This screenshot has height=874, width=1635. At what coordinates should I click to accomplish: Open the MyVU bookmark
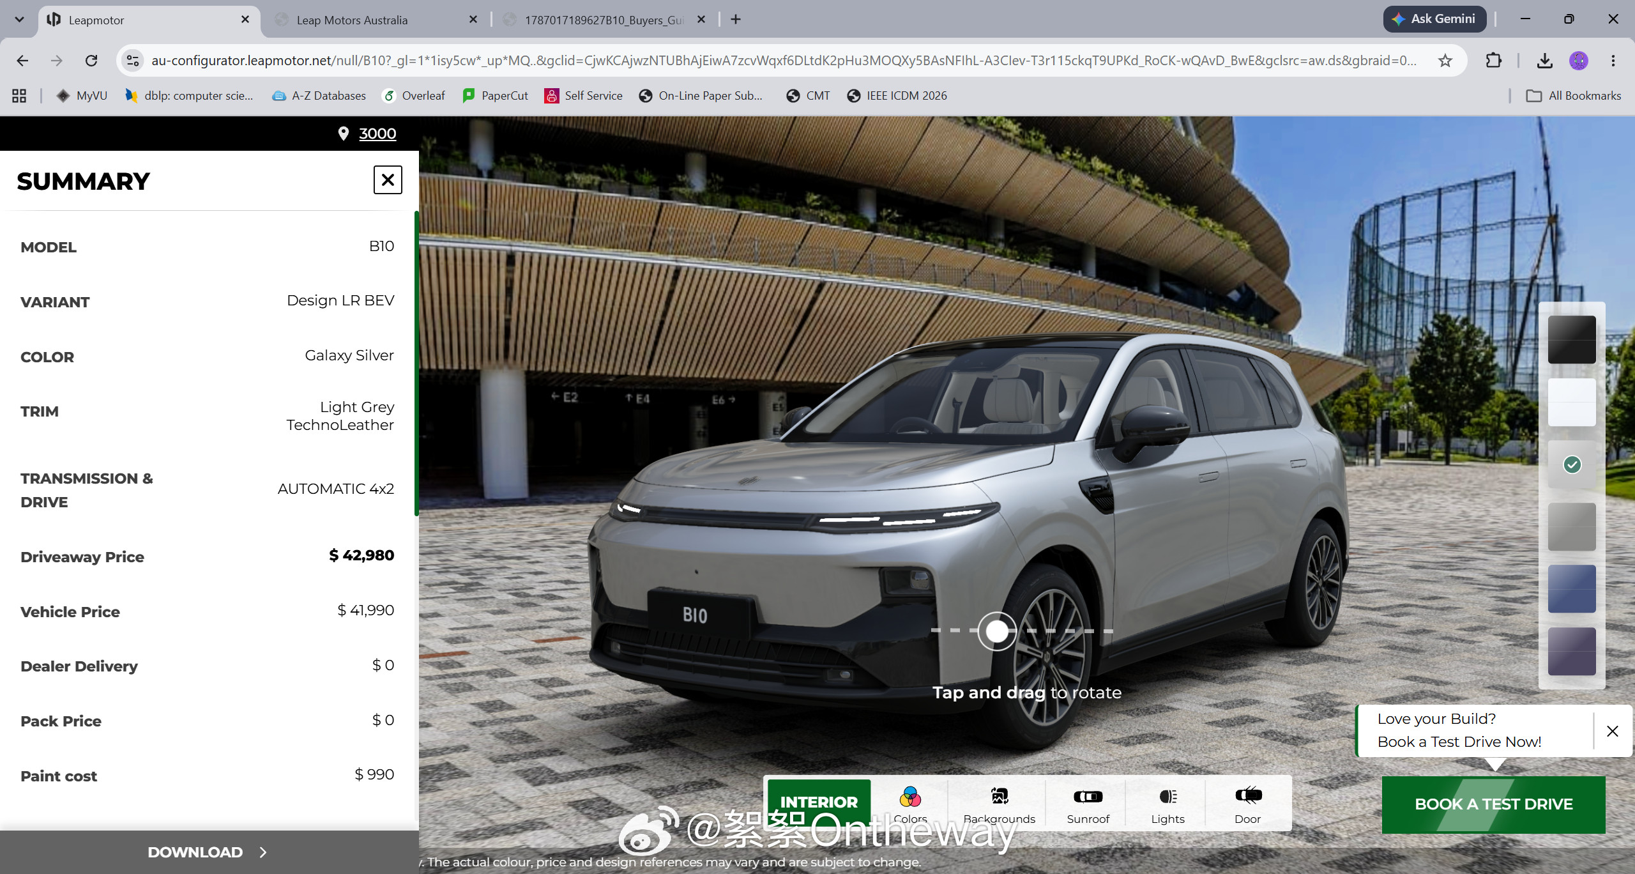82,96
